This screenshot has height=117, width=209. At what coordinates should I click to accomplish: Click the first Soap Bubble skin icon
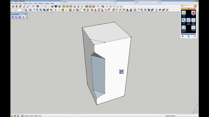(13, 17)
